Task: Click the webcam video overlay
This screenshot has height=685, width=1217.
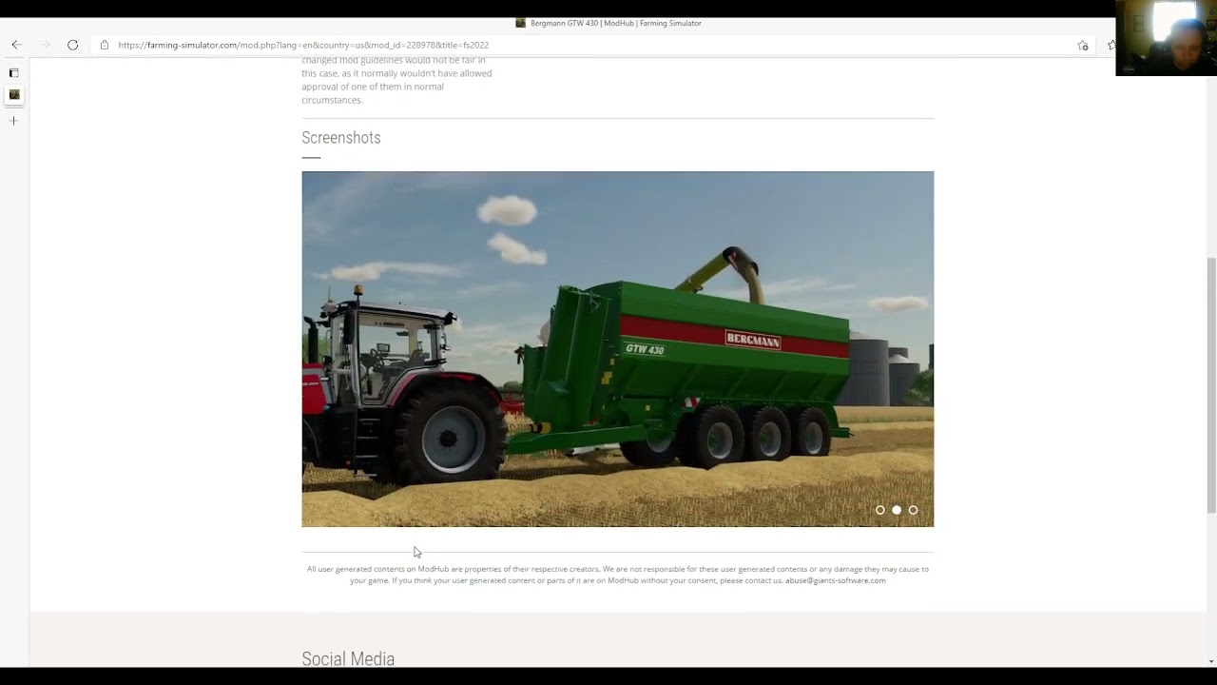Action: 1166,38
